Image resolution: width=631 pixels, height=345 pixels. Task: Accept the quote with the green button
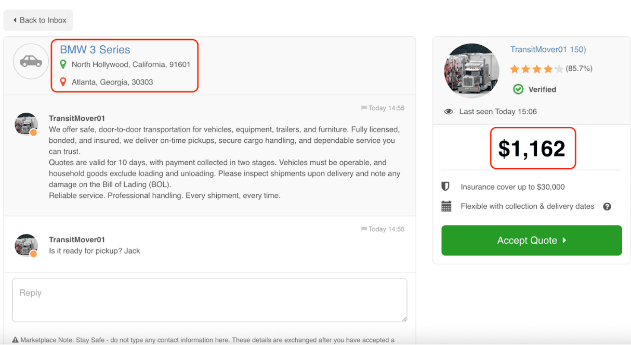(x=532, y=240)
